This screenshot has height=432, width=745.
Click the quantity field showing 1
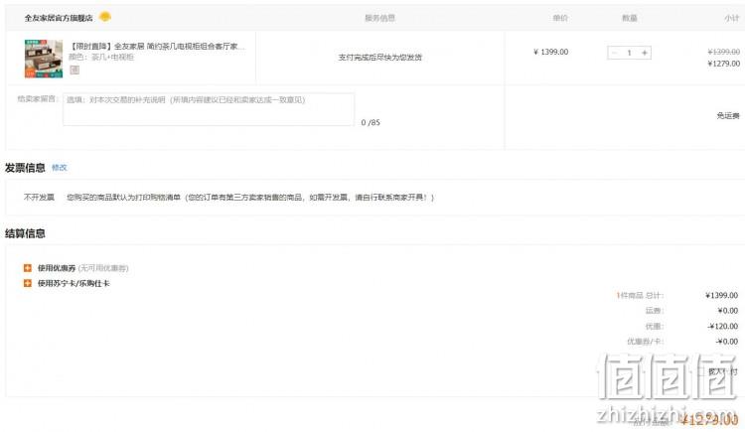[630, 53]
